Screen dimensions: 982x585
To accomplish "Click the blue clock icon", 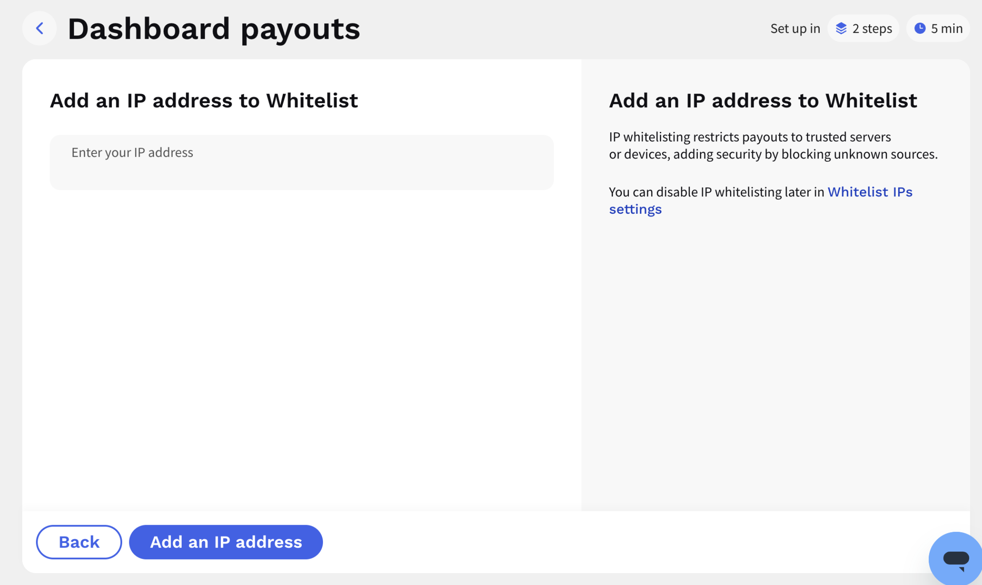I will coord(920,28).
